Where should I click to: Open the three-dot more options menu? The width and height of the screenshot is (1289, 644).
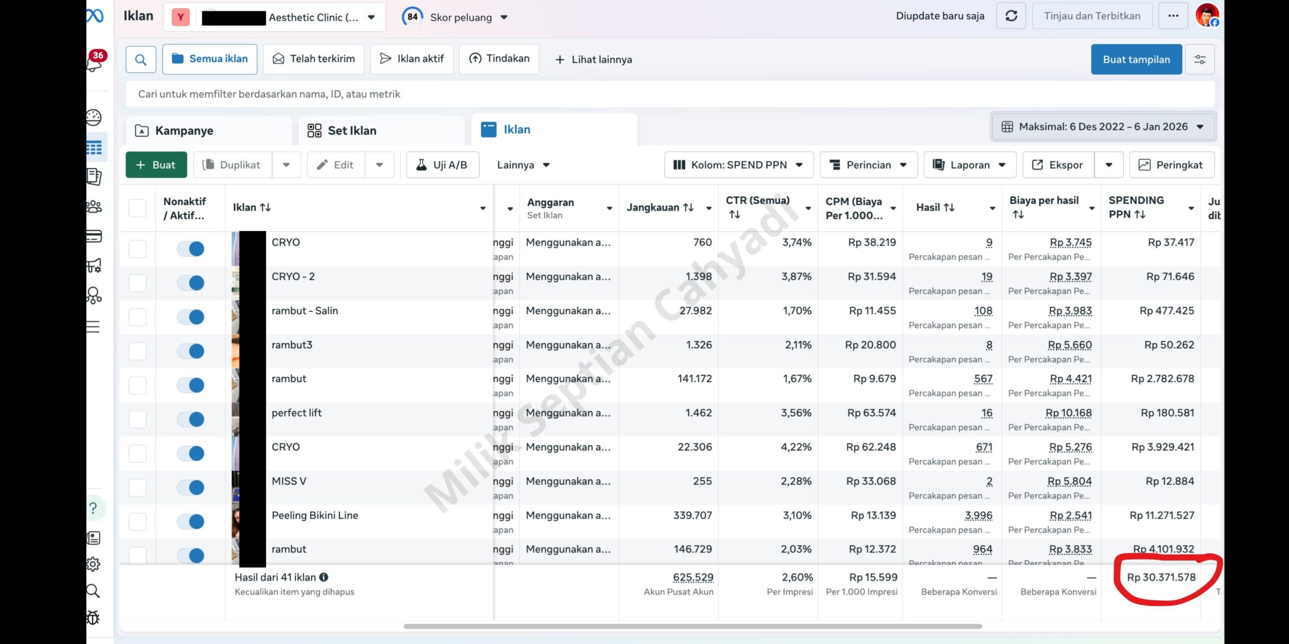coord(1173,16)
